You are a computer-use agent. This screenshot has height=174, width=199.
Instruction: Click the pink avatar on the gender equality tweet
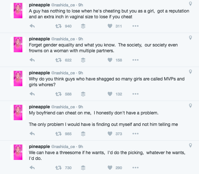point(18,45)
